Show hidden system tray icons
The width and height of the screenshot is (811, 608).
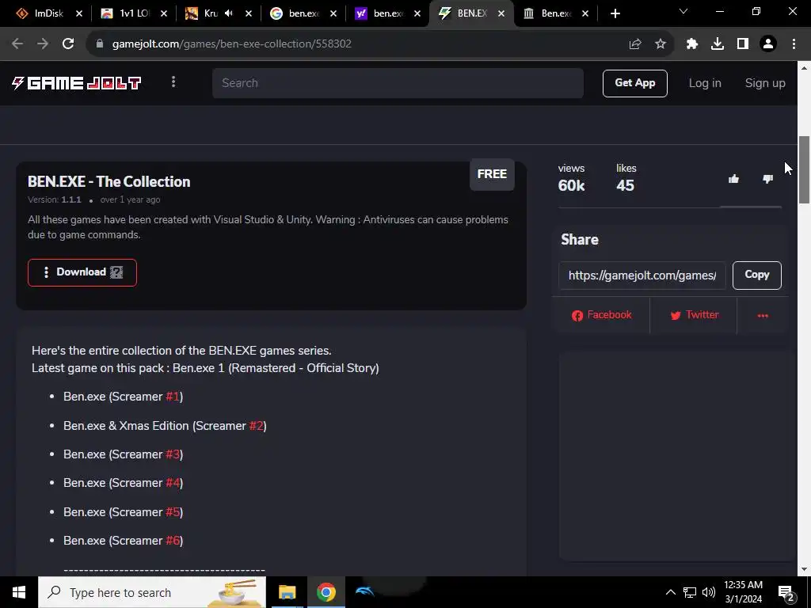(670, 592)
